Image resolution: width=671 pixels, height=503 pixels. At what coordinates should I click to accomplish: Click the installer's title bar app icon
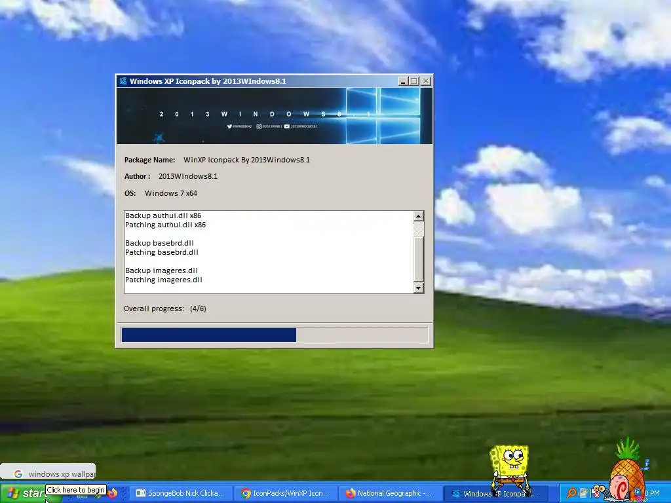coord(123,81)
